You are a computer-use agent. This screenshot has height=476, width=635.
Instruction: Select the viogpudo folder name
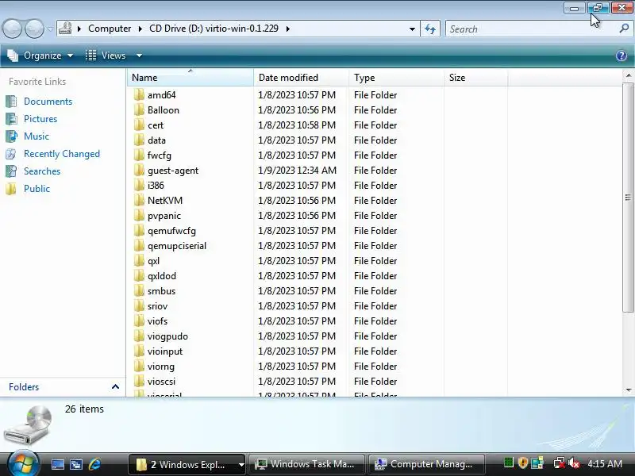[167, 336]
